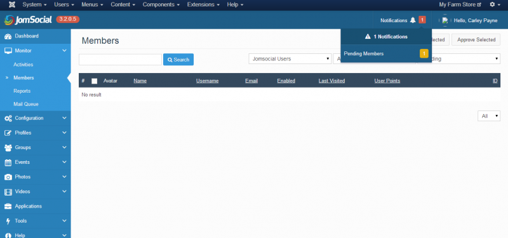Sort table by User Points column
The image size is (508, 238).
387,81
